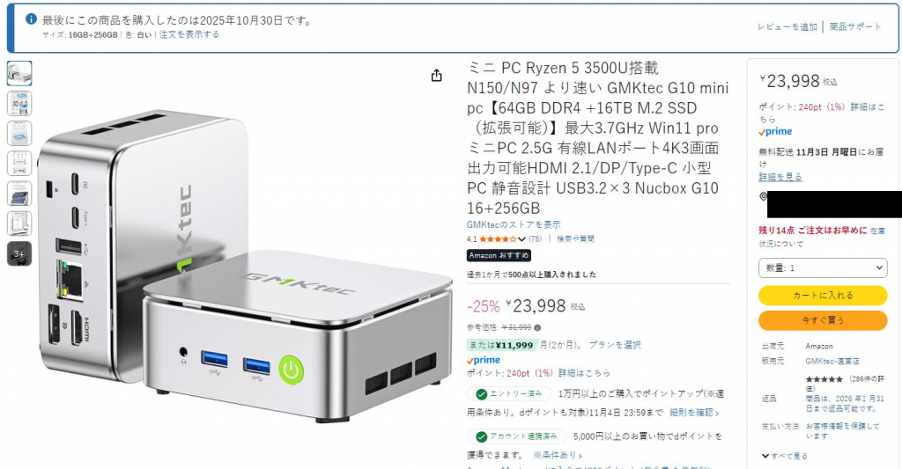Click the エントリー済み check badge
This screenshot has height=469, width=902.
tap(509, 393)
